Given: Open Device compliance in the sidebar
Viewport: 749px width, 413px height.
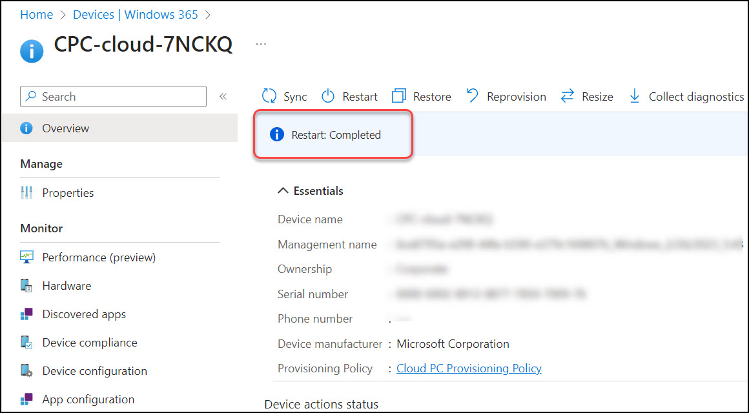Looking at the screenshot, I should (x=90, y=342).
